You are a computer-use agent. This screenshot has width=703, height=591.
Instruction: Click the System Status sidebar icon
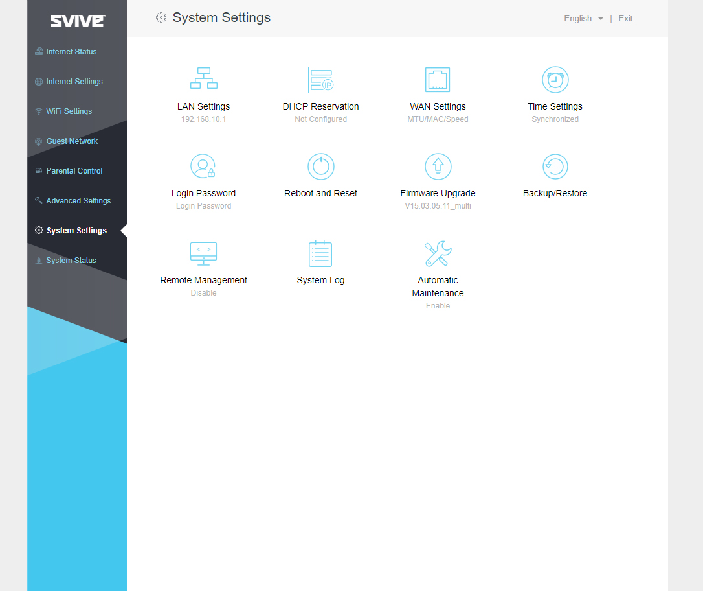(39, 261)
